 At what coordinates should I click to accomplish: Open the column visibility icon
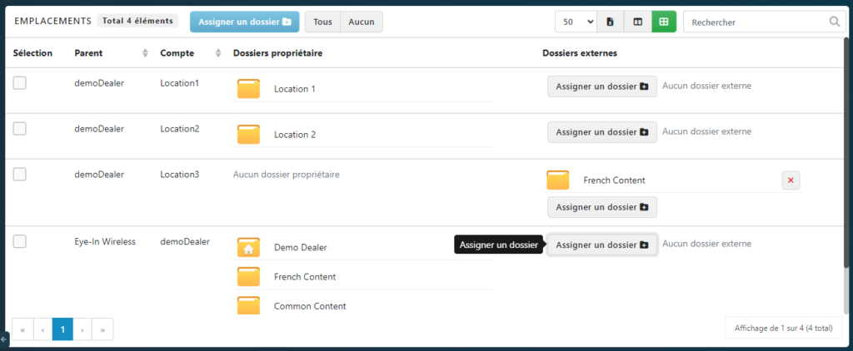pos(637,22)
